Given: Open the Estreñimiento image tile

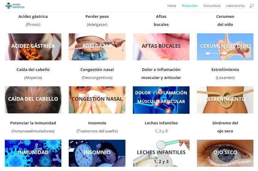Looking at the screenshot, I should 225,100.
